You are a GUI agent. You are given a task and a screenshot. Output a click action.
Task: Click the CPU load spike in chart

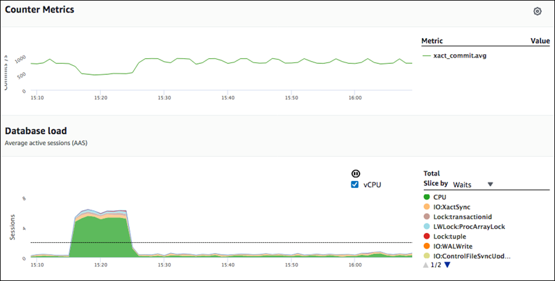tap(101, 232)
